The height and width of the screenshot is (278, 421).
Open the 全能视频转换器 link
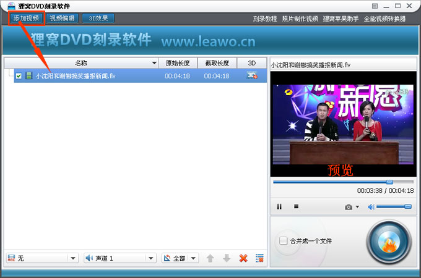384,19
